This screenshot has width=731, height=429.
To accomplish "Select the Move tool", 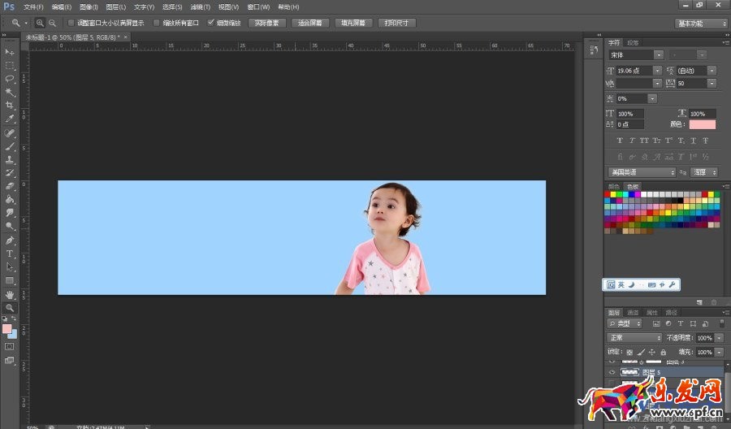I will click(10, 52).
